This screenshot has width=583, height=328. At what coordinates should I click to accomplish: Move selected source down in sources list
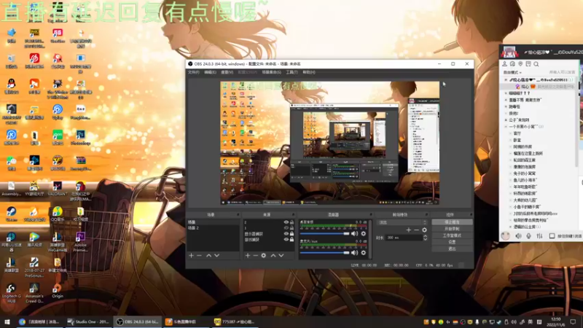pyautogui.click(x=281, y=256)
